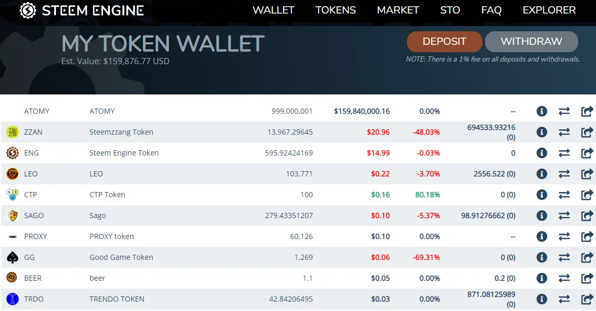596x311 pixels.
Task: Trade LEO via exchange arrows icon
Action: [564, 174]
